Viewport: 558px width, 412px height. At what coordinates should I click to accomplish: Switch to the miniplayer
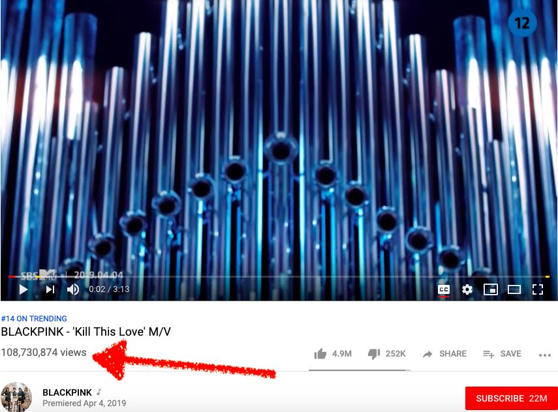click(490, 289)
